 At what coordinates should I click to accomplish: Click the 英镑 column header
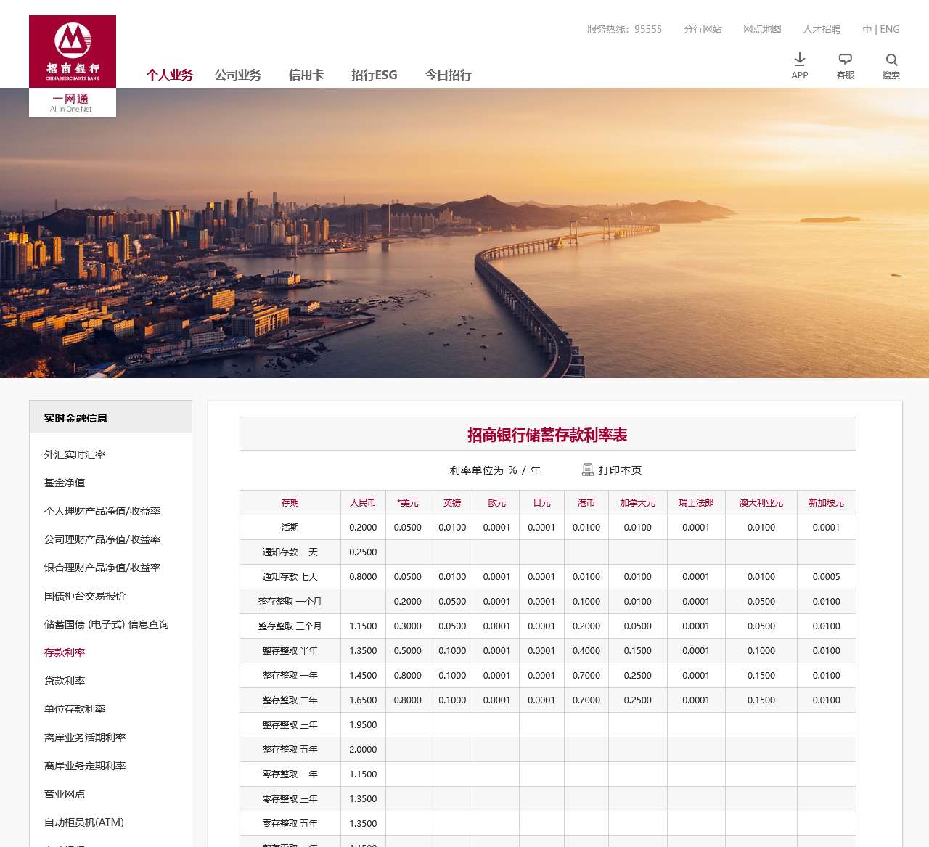coord(452,503)
